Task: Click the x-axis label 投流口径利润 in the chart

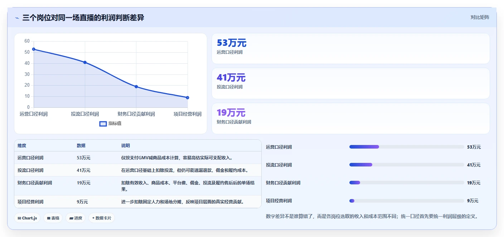Action: coord(85,114)
